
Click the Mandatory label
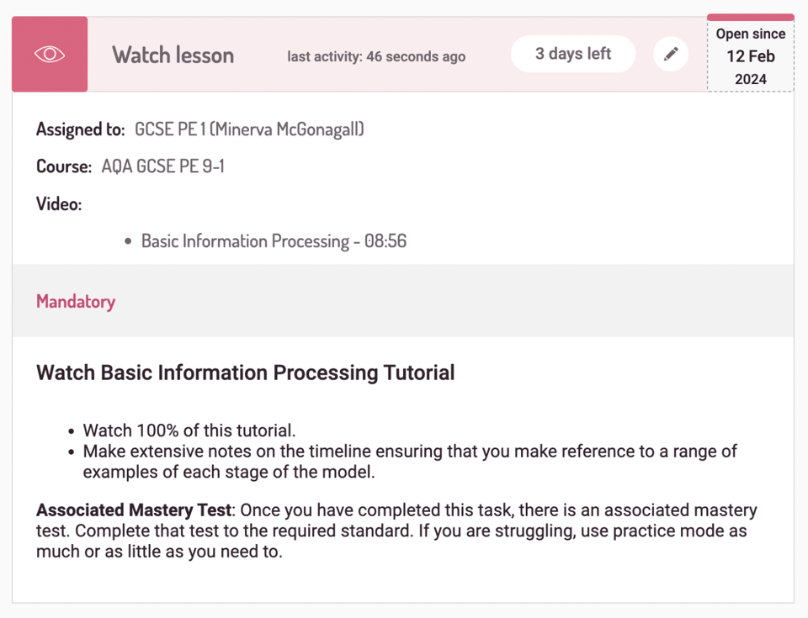(76, 302)
